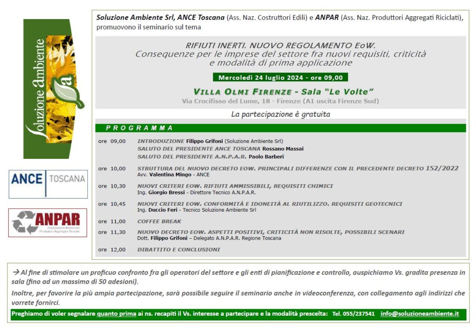Image resolution: width=476 pixels, height=332 pixels.
Task: Click "STRUTTURA DEL NUOVO DECRETO EOW" session title
Action: point(298,168)
